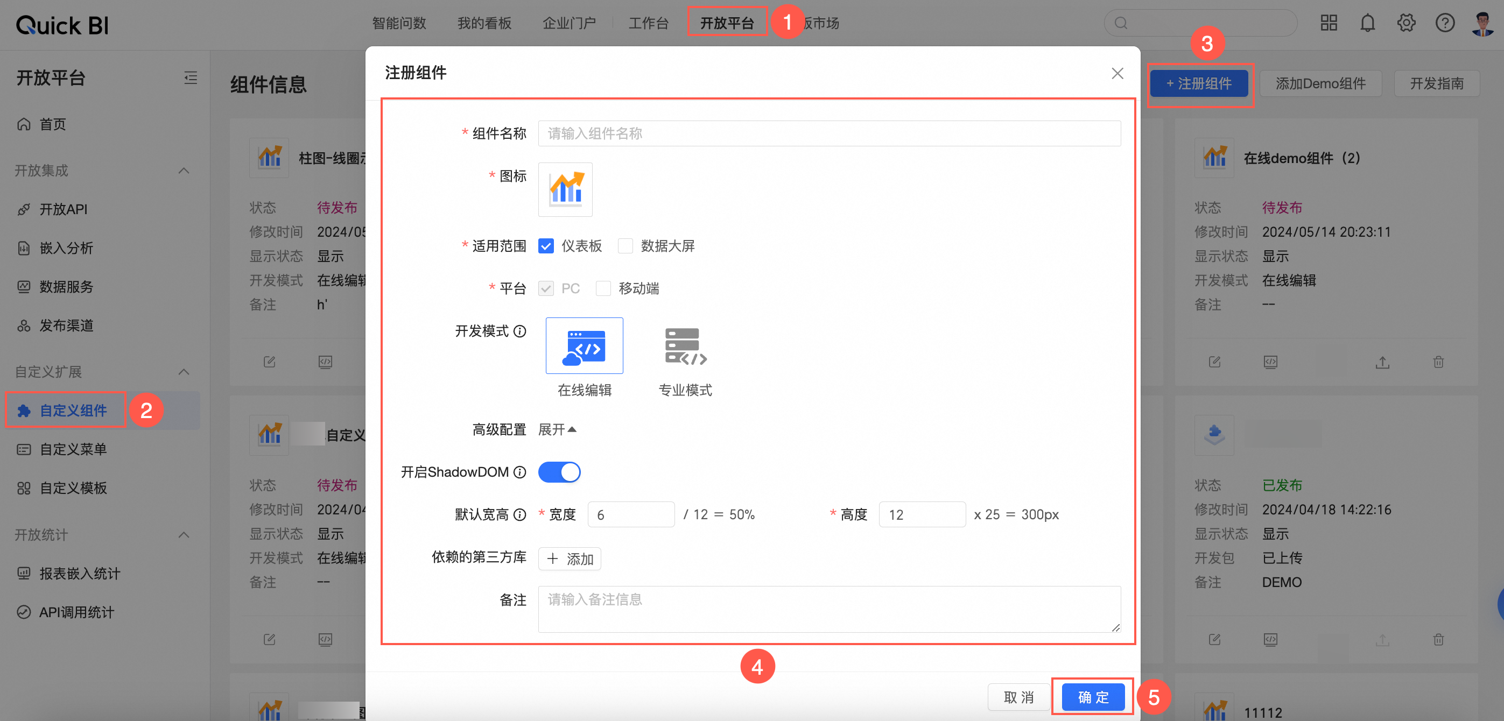Click the 确定 confirm button
Screen dimensions: 1504x721
click(1093, 696)
